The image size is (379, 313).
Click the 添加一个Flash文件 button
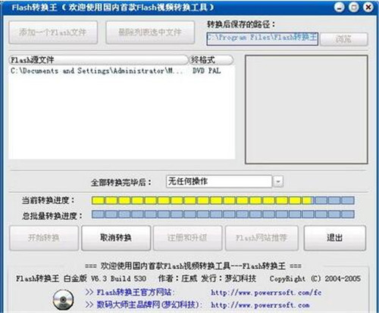[53, 33]
